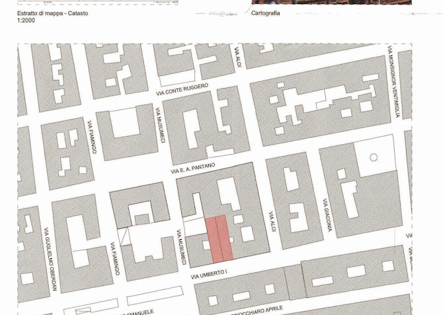
Task: Select the VIA MONSIGNOR VENTIMIGLIA label
Action: [394, 83]
